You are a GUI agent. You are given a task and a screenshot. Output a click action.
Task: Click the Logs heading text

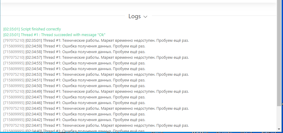(x=134, y=16)
